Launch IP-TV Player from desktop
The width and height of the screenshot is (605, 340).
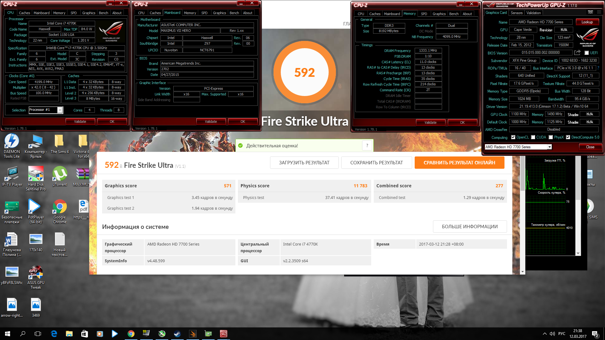pos(12,176)
